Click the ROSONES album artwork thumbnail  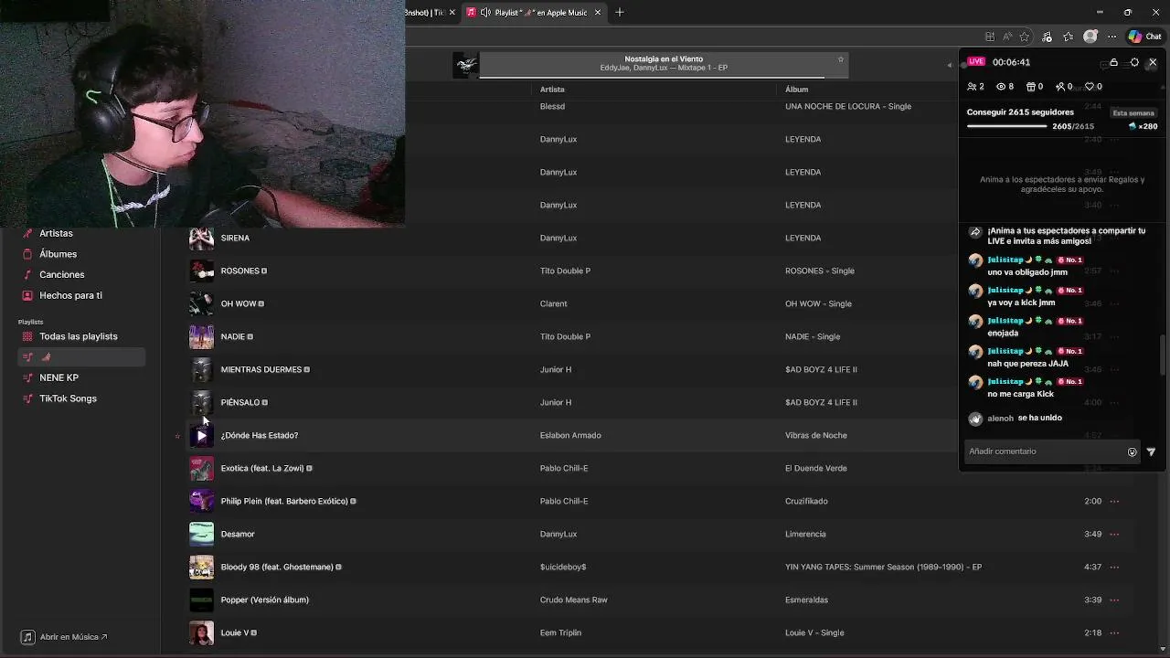[201, 271]
